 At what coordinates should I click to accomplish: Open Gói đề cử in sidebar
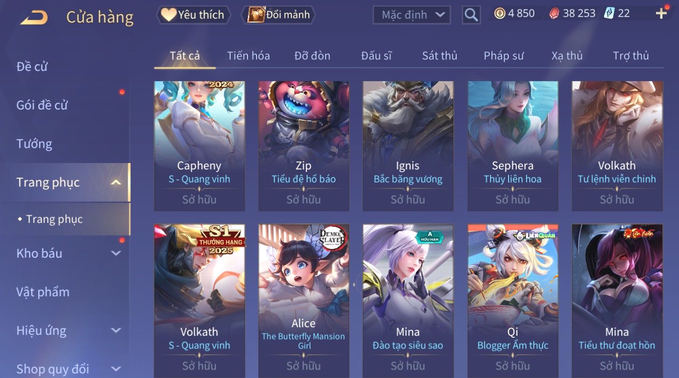tap(42, 105)
